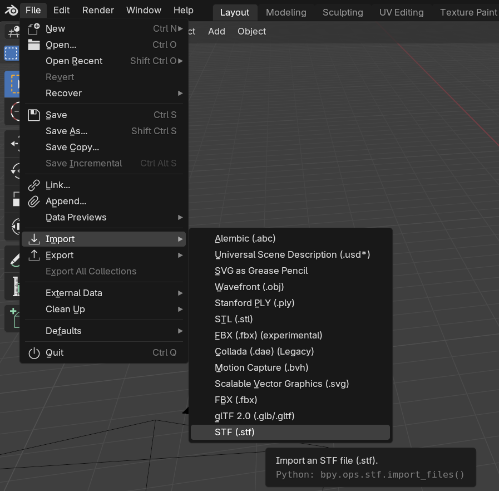Click the Quit power icon
This screenshot has width=499, height=491.
point(34,353)
